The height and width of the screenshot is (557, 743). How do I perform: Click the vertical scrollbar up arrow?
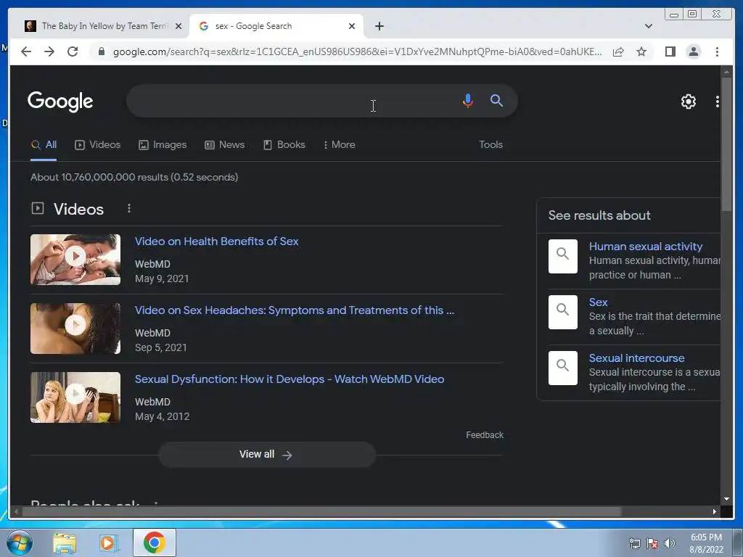[726, 72]
